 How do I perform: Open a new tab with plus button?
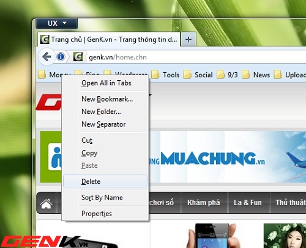click(188, 39)
